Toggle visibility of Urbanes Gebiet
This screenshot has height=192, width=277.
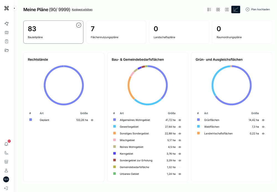[x=180, y=174]
